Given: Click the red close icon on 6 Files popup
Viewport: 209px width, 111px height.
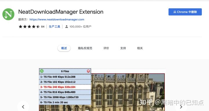Looking at the screenshot, I should point(88,71).
